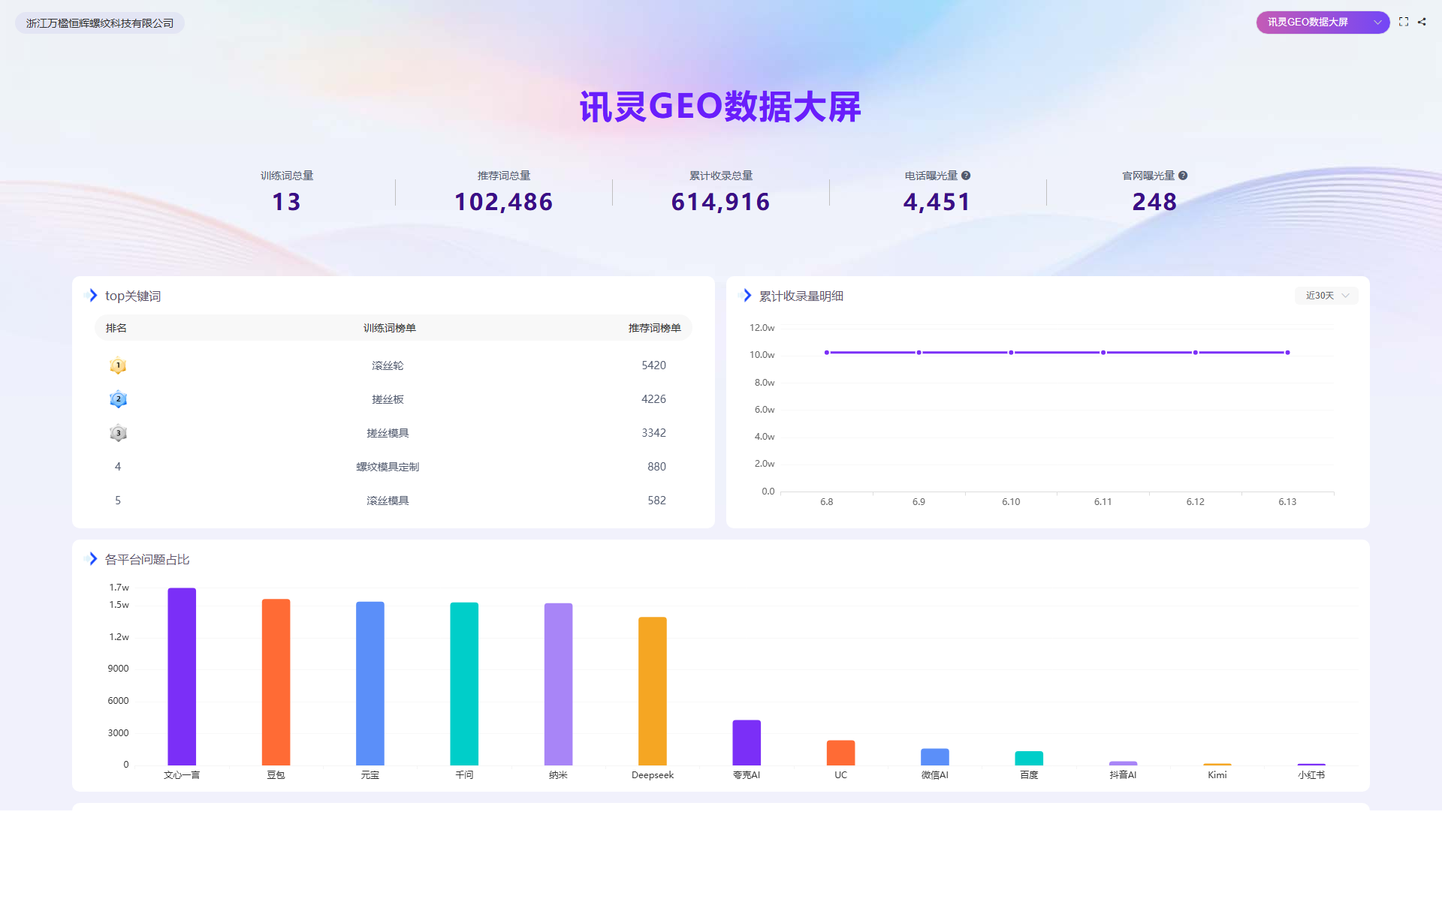Click the yellow Deepseek bar
Screen dimensions: 1442x899
(x=653, y=691)
